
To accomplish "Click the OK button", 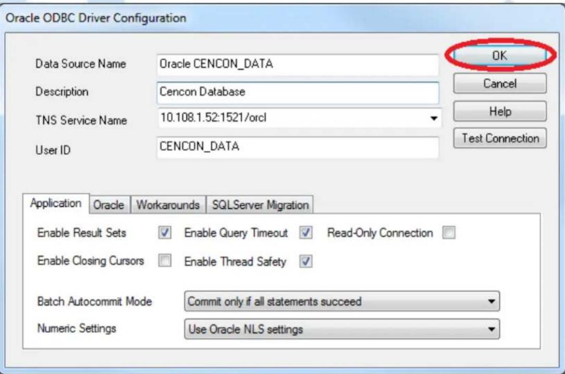I will coord(500,56).
